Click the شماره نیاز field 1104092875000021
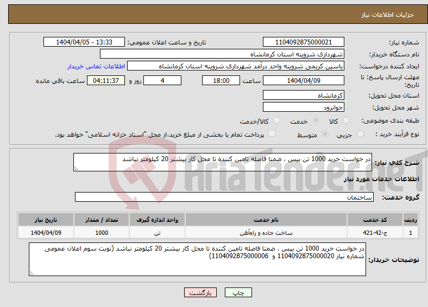This screenshot has width=428, height=307. (303, 42)
